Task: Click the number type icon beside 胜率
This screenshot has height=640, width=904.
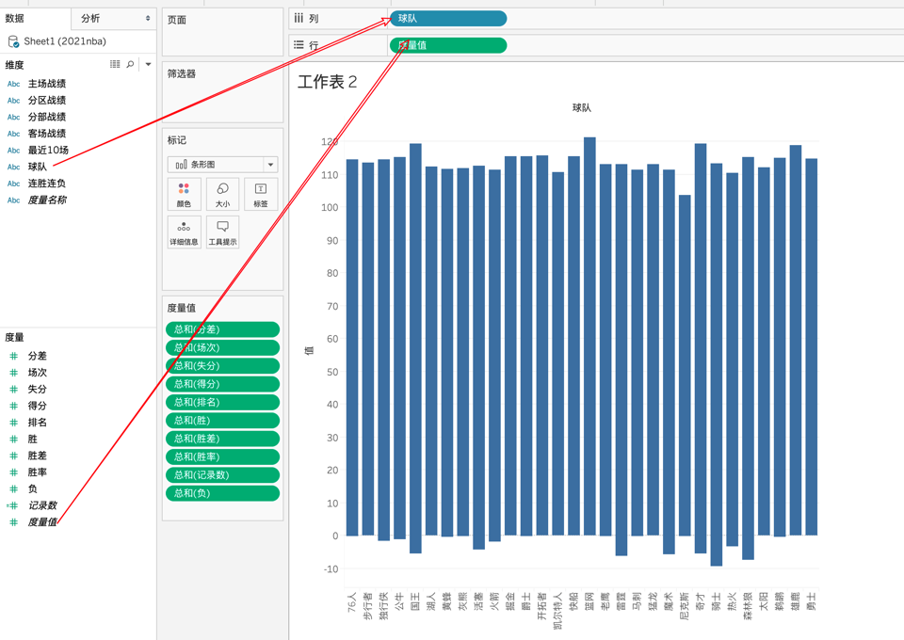Action: coord(14,472)
